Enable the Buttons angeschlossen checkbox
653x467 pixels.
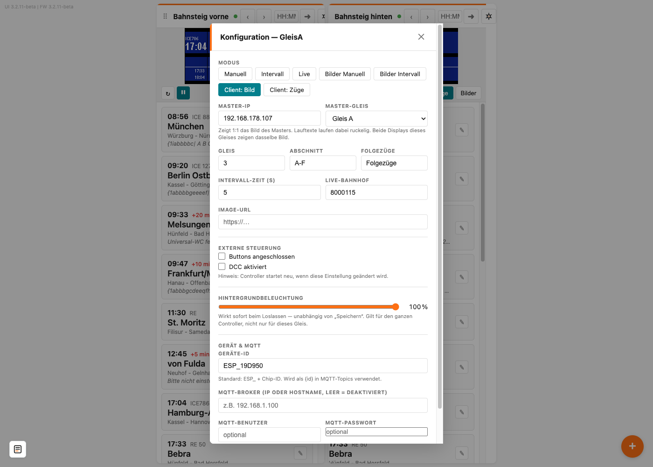222,256
